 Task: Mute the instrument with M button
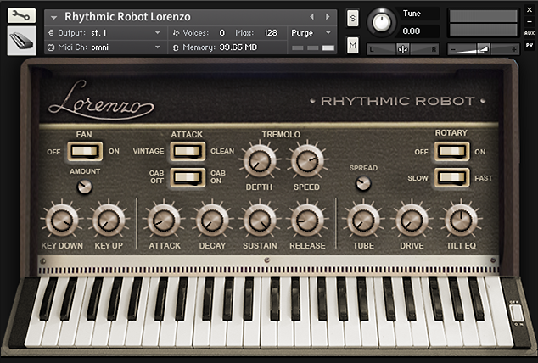pyautogui.click(x=353, y=45)
